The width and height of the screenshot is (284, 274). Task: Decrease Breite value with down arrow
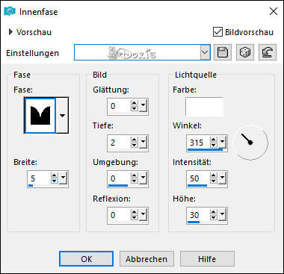coord(55,181)
